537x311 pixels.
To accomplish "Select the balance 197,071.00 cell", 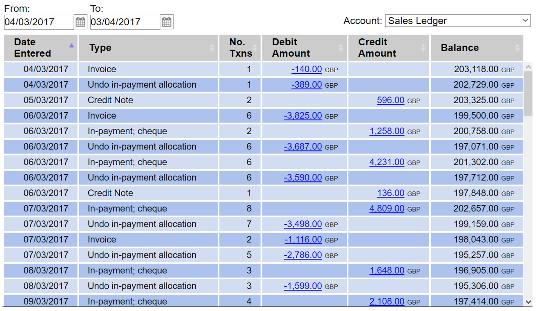I will coord(477,147).
